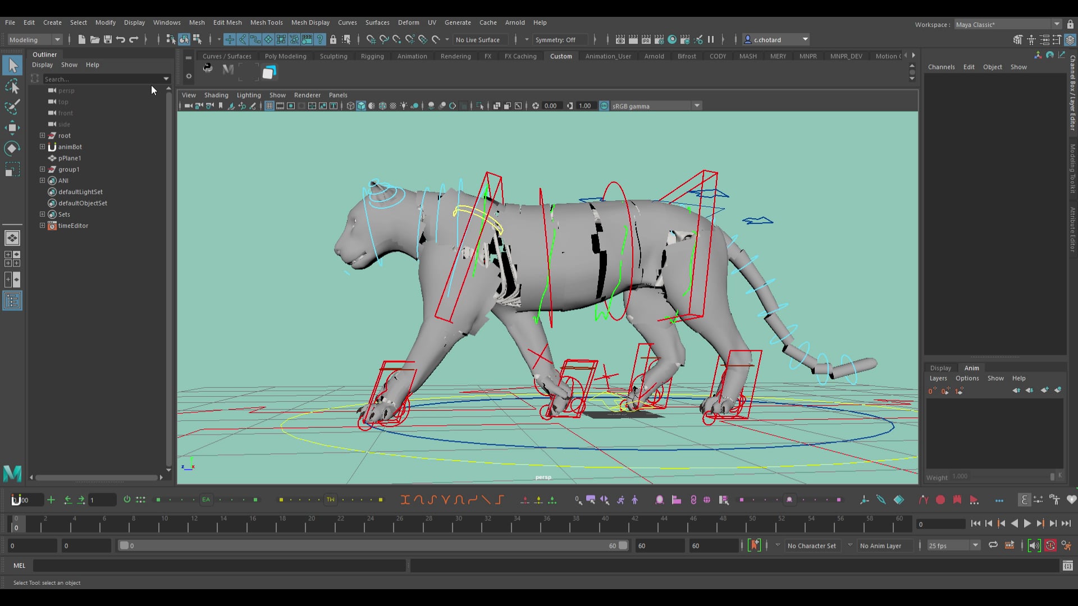Choose the Lasso select tool
Screen dimensions: 1078x606
pos(12,86)
